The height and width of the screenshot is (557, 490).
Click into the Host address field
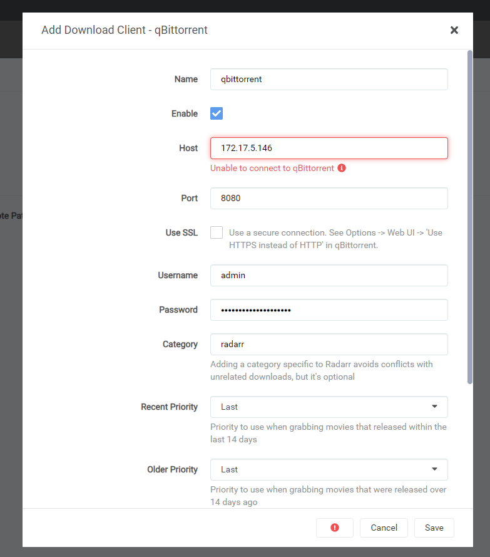pos(329,148)
